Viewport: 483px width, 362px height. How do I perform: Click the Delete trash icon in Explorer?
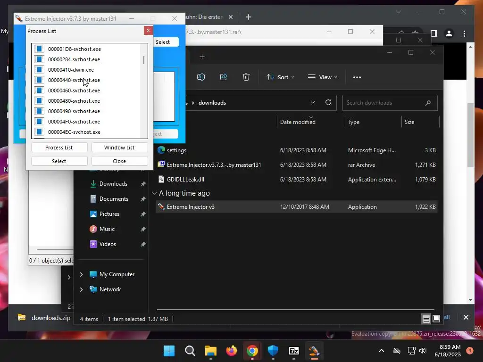(x=246, y=77)
